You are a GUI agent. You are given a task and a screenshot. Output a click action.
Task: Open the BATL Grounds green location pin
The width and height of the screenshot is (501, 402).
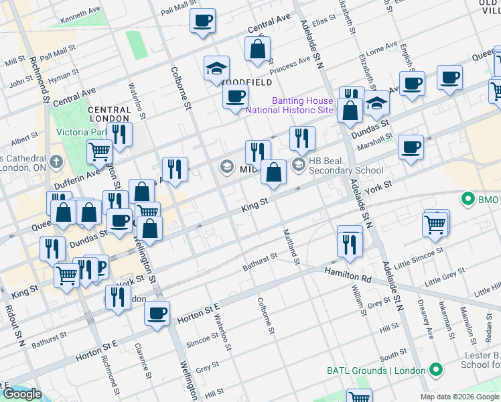(437, 370)
